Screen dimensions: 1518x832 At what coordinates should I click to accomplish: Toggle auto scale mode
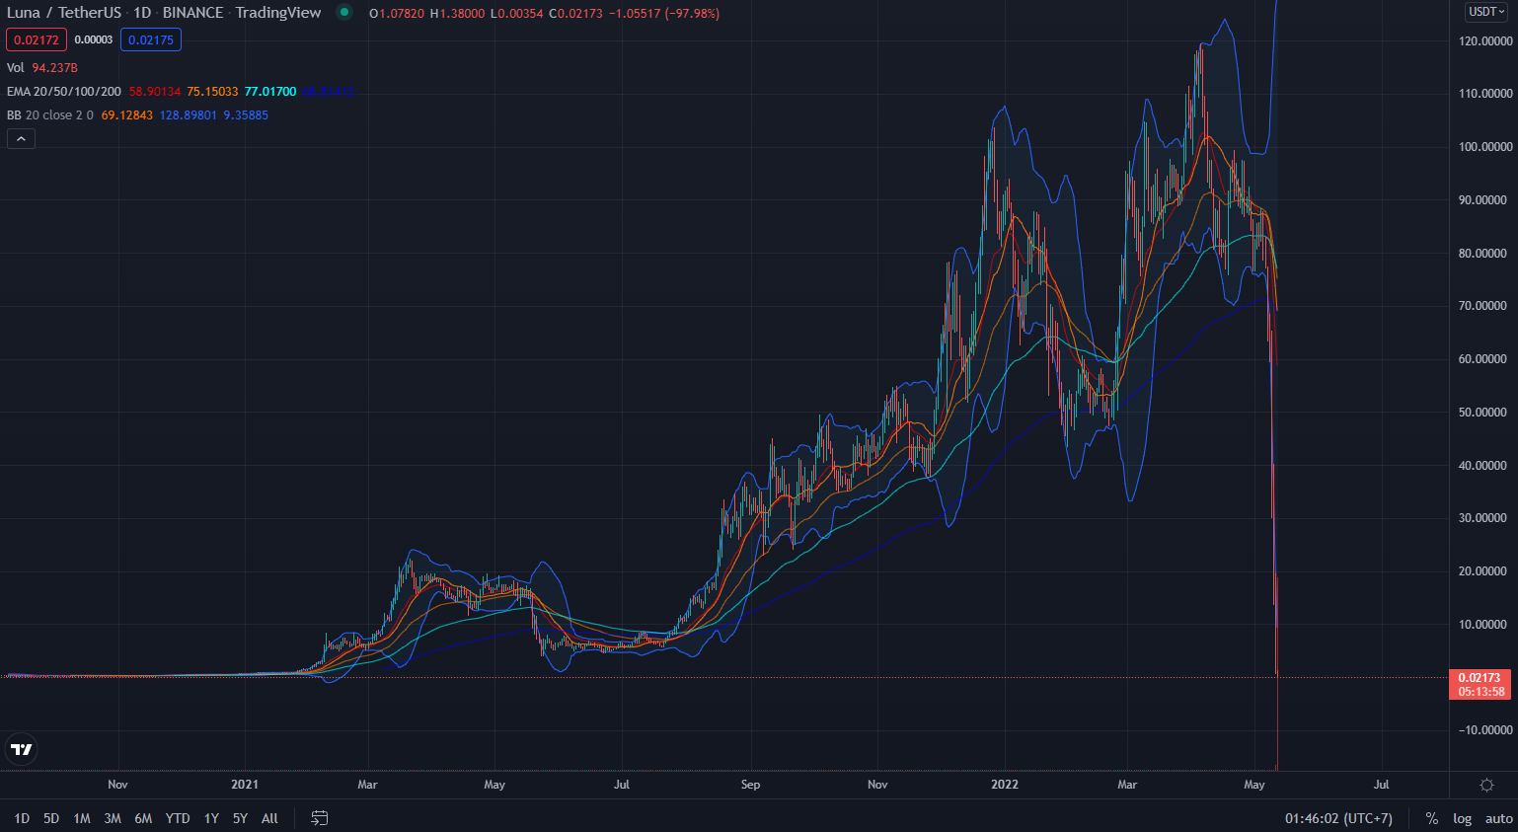[1498, 818]
